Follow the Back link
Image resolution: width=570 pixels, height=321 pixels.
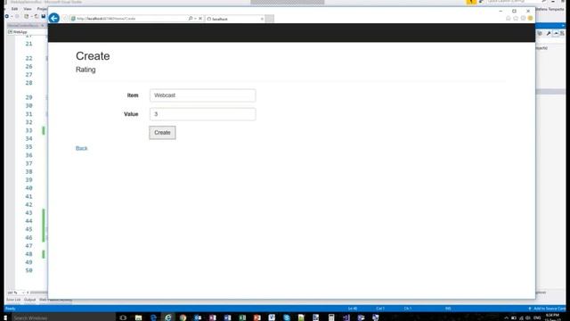pyautogui.click(x=81, y=148)
